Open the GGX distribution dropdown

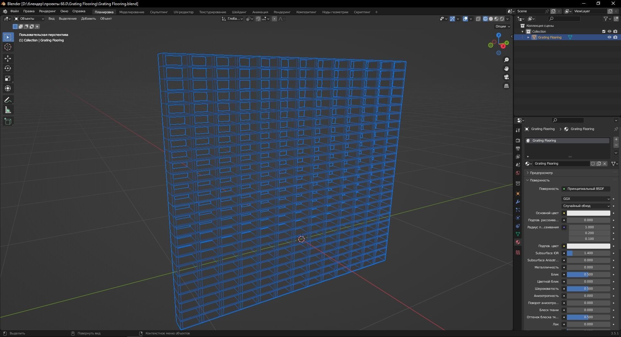click(x=586, y=199)
